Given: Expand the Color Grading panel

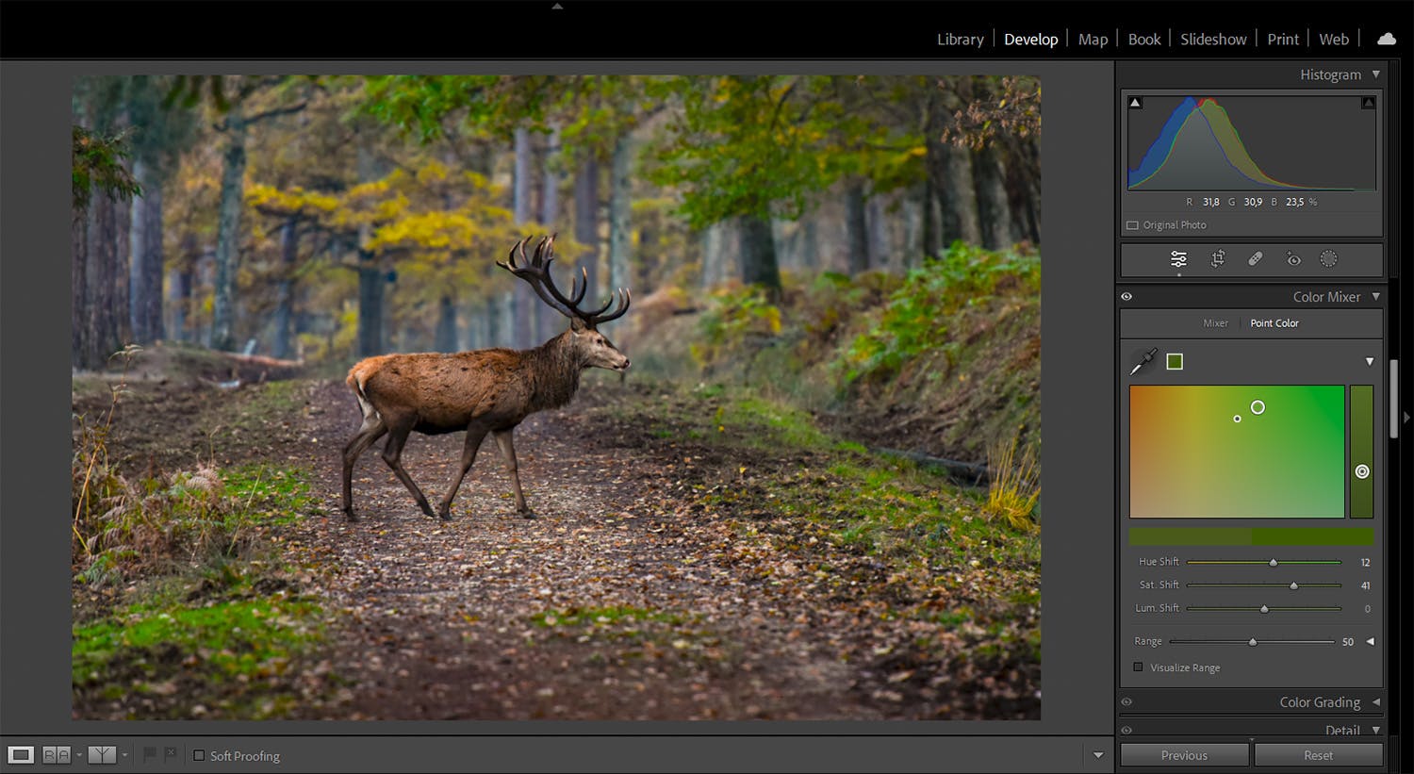Looking at the screenshot, I should 1375,701.
